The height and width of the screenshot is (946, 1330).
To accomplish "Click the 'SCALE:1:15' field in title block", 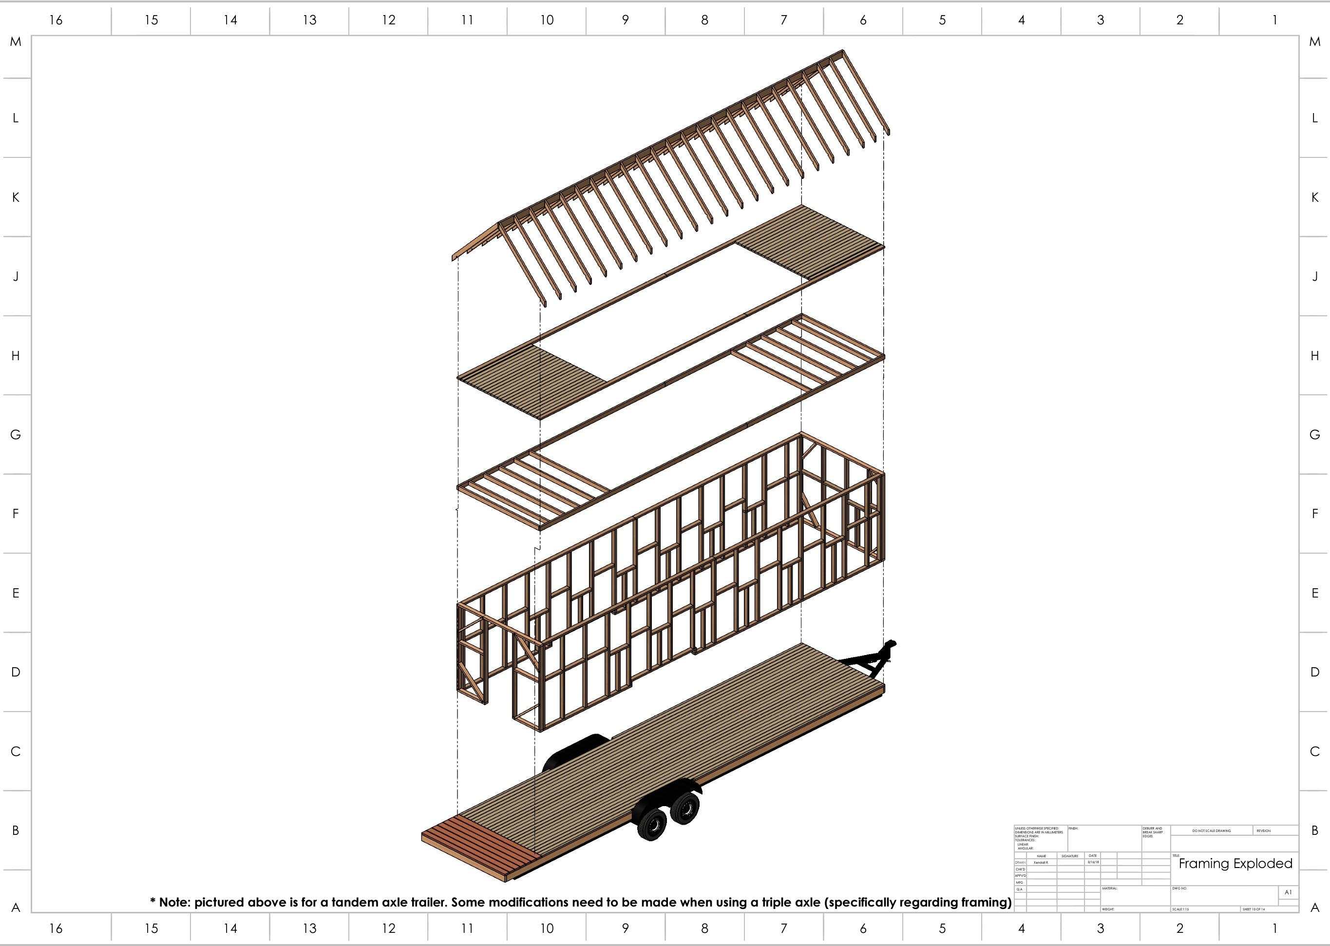I will [1181, 909].
